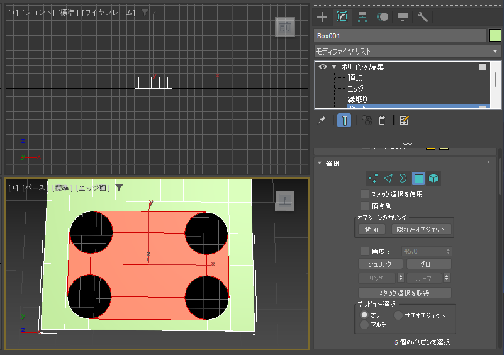The height and width of the screenshot is (355, 504).
Task: Click the 隠れたオブジェクト button
Action: point(421,229)
